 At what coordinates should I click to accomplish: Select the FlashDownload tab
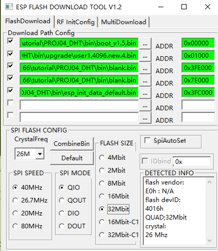point(28,21)
